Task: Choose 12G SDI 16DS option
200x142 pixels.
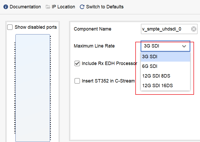Action: point(165,86)
